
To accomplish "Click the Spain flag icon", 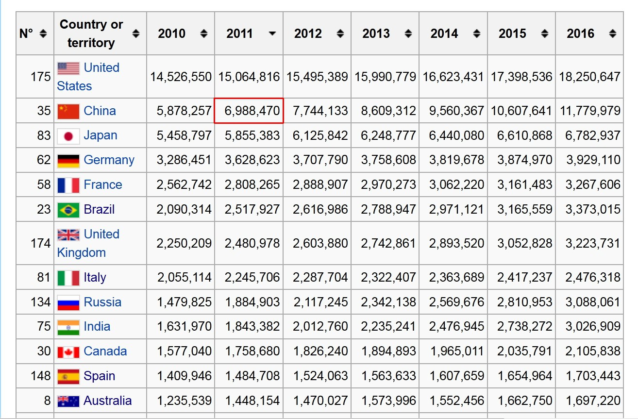I will [x=68, y=377].
